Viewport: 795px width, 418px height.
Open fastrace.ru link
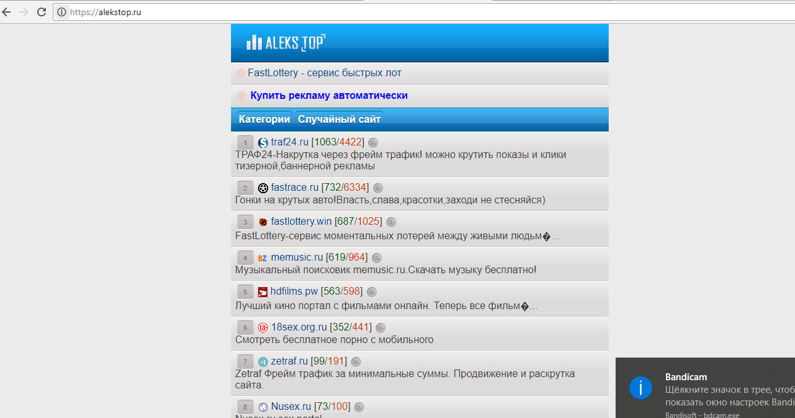click(295, 188)
